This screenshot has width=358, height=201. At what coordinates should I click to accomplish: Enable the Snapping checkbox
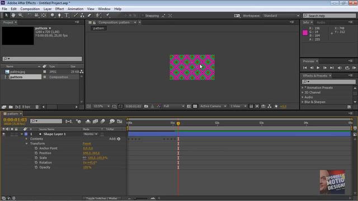(143, 16)
